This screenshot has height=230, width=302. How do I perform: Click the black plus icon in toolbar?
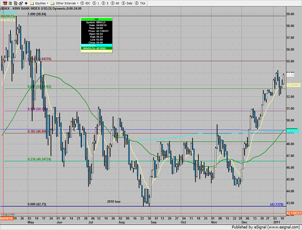tap(26, 3)
